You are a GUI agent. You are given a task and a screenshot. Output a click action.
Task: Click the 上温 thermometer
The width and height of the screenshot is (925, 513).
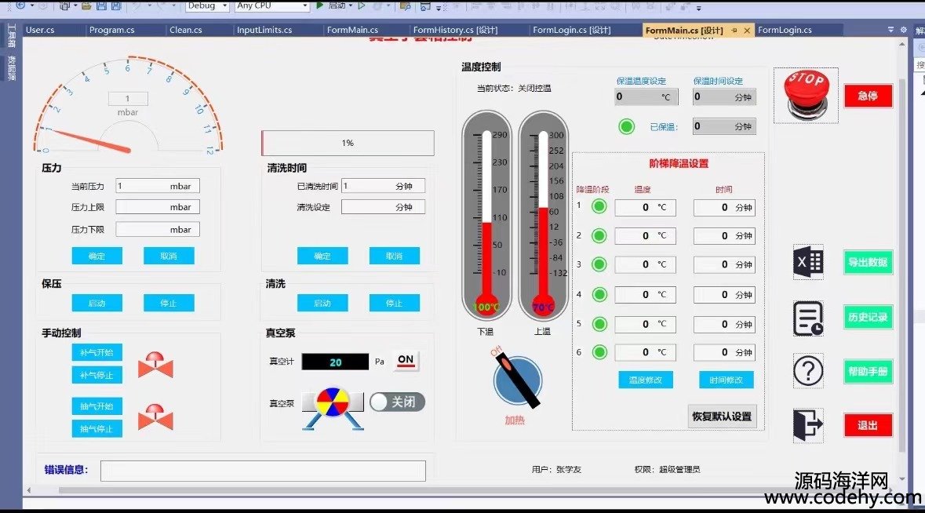(543, 216)
